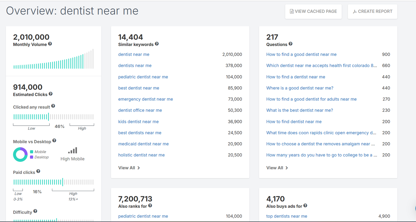Click the Questions help icon
The image size is (416, 222).
290,44
